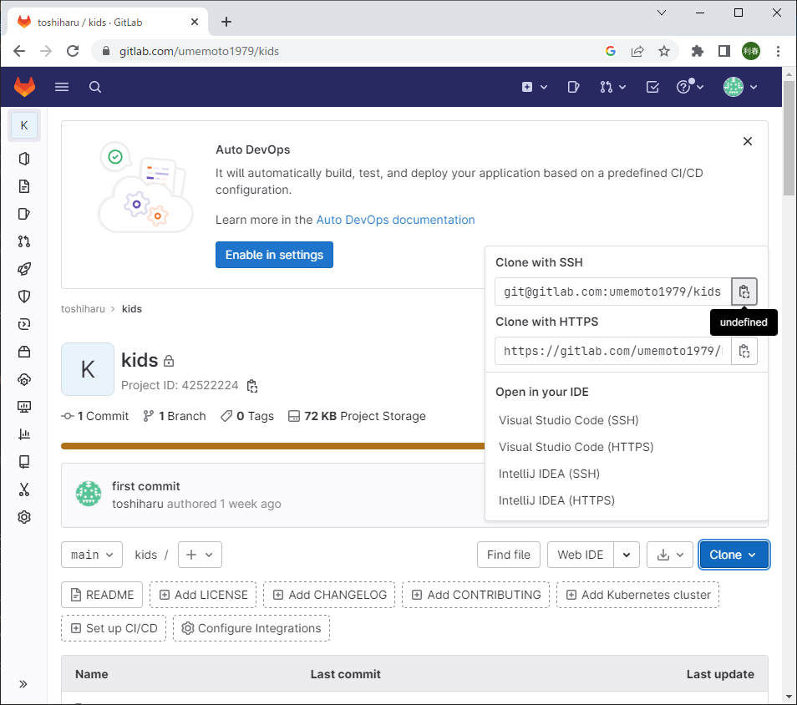The image size is (797, 705).
Task: Open the main branch dropdown
Action: 92,555
